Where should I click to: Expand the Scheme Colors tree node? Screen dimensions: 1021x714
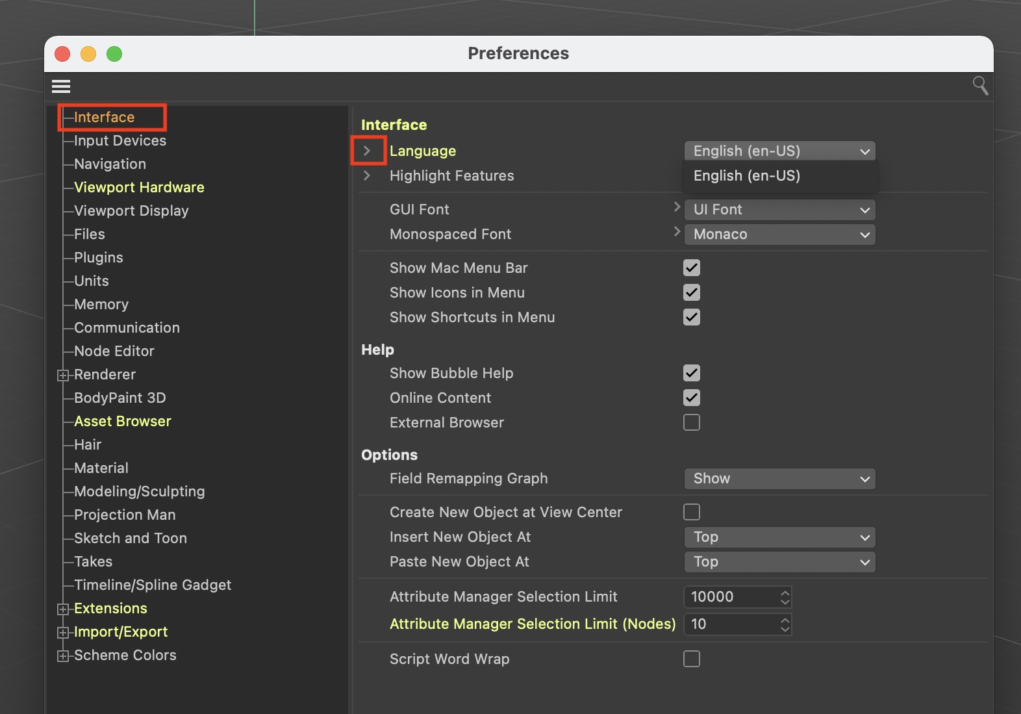point(63,656)
